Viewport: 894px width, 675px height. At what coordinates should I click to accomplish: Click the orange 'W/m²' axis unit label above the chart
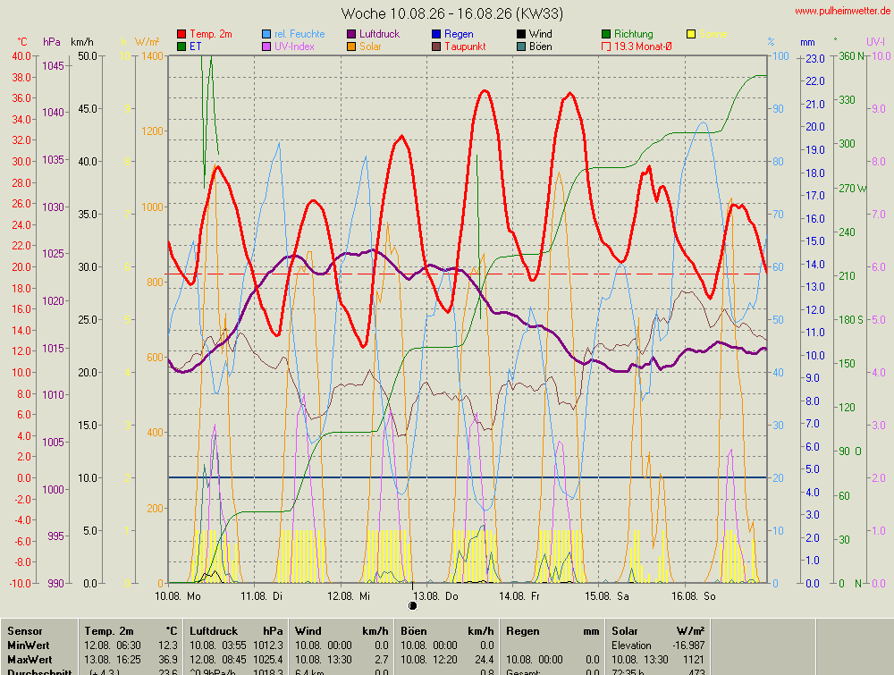click(x=148, y=42)
